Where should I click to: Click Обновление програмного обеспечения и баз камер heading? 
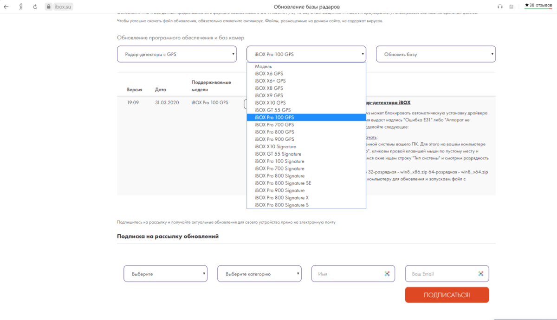(x=181, y=38)
